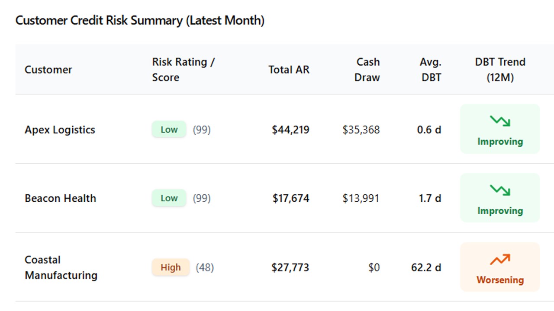This screenshot has width=554, height=311.
Task: Click the Customer Credit Risk Summary title
Action: tap(140, 20)
